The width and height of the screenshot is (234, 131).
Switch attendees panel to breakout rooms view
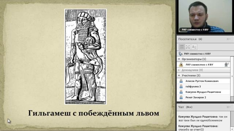coord(188,47)
